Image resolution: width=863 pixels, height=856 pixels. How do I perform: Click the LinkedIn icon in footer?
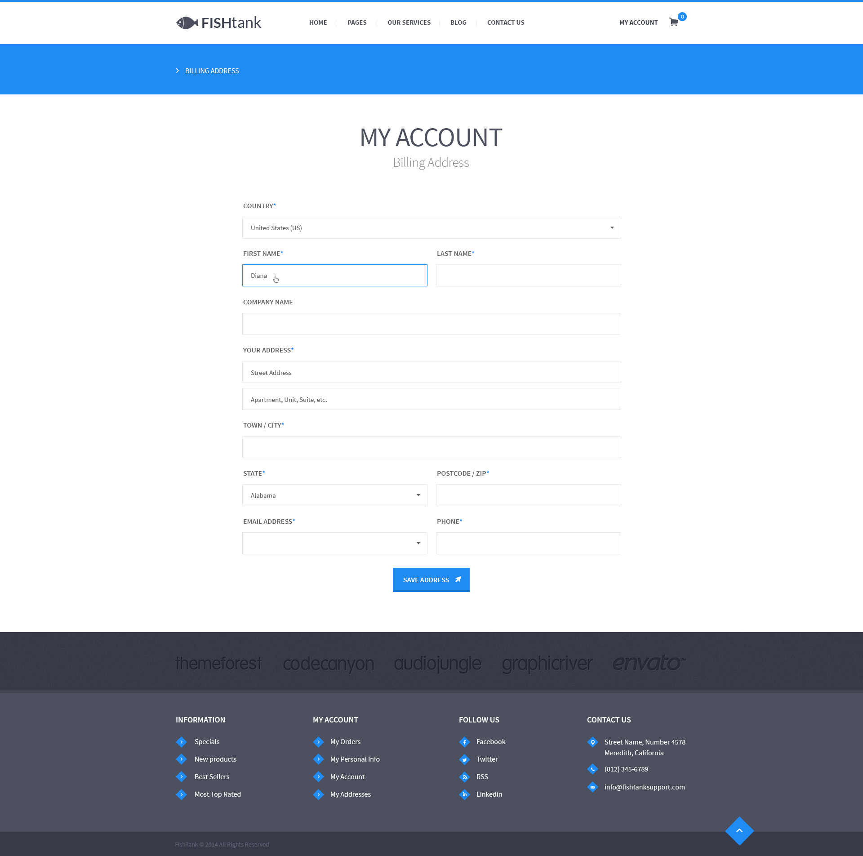click(464, 794)
